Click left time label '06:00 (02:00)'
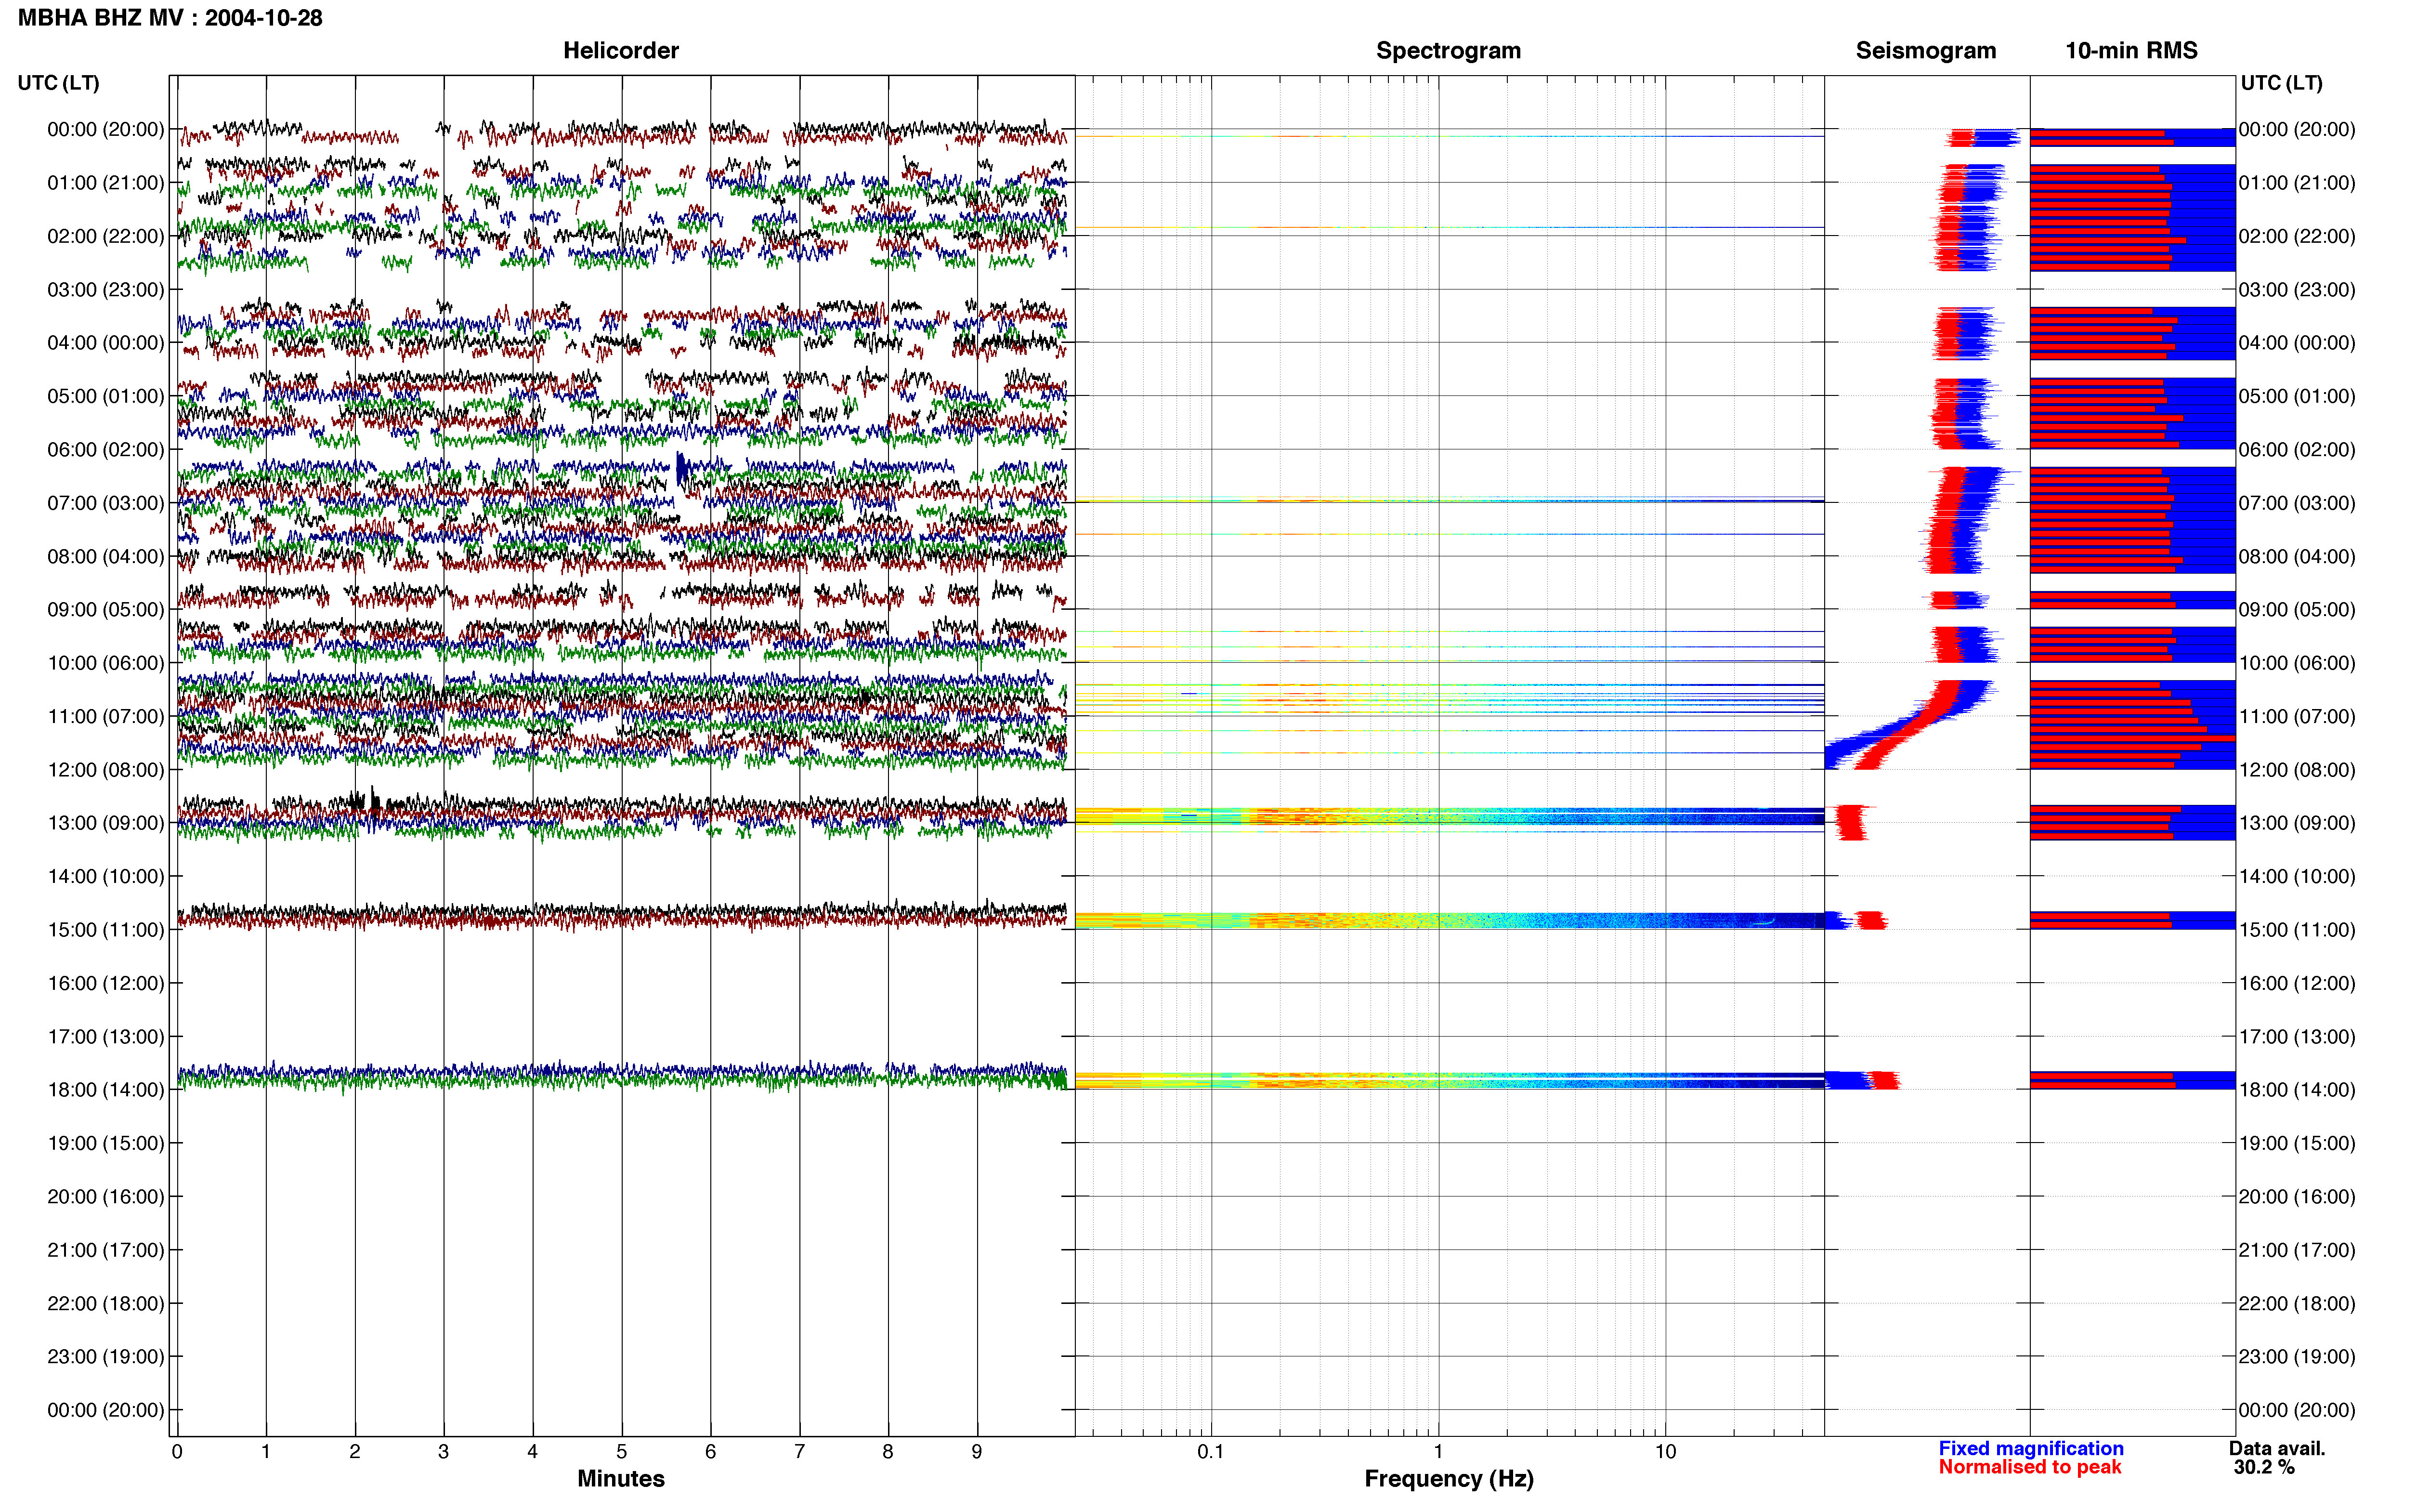This screenshot has height=1512, width=2417. tap(106, 450)
